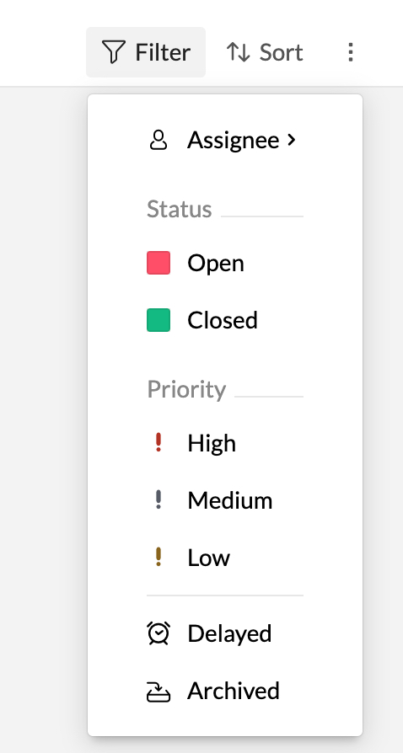Toggle the Filter dropdown button
This screenshot has width=403, height=753.
tap(146, 52)
